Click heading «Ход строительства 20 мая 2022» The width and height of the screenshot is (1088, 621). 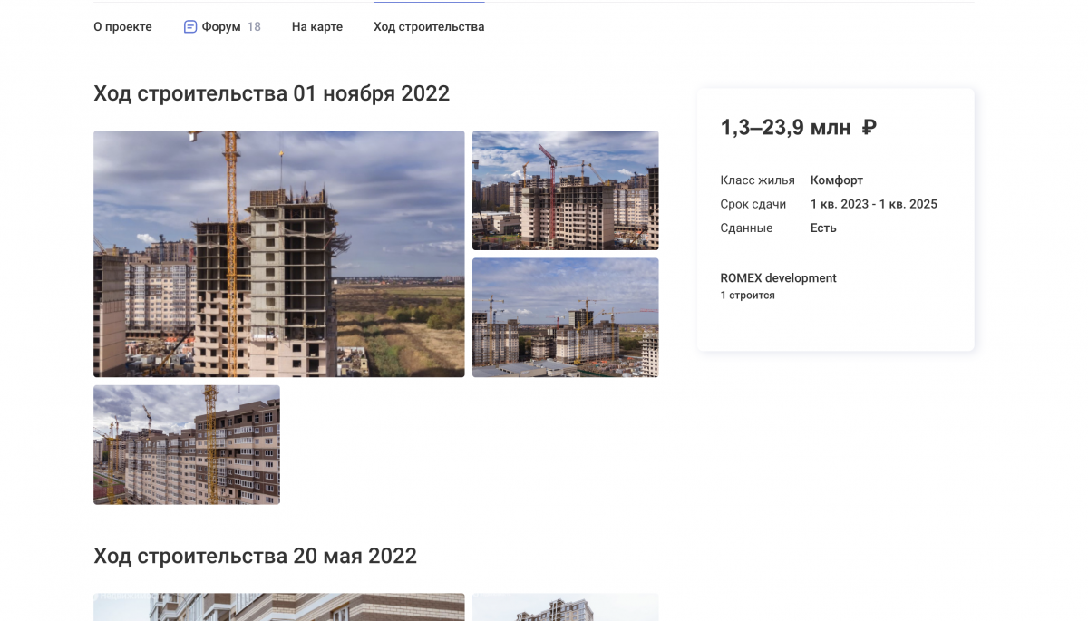(255, 556)
